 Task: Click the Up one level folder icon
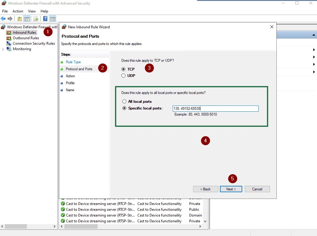pos(20,19)
